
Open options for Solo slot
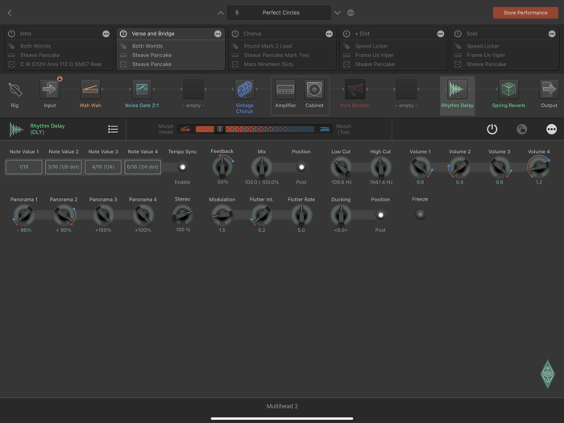(552, 34)
